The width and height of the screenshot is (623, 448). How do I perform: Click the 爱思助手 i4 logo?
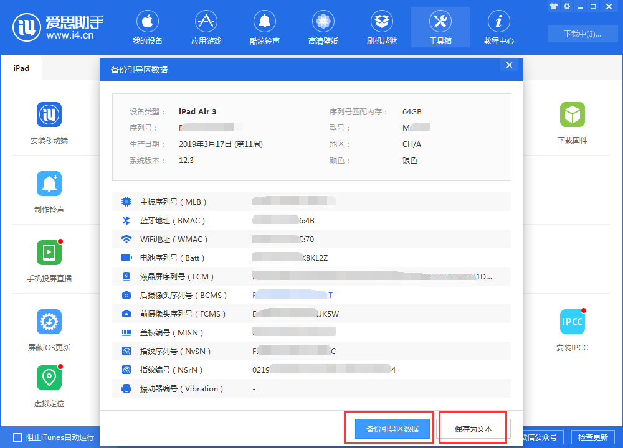tap(58, 27)
